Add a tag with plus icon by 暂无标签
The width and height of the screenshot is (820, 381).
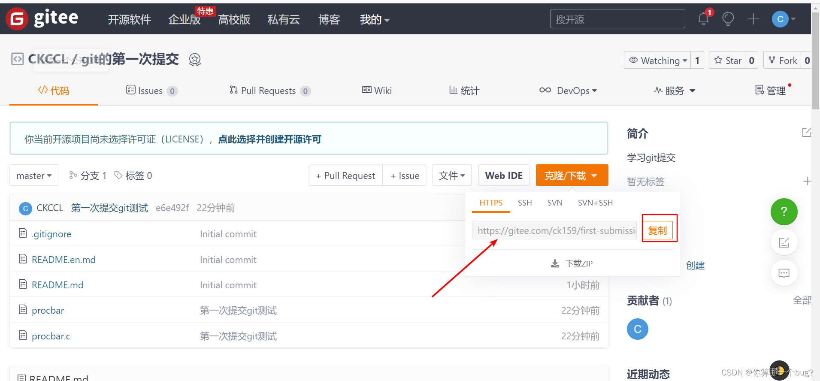[807, 181]
